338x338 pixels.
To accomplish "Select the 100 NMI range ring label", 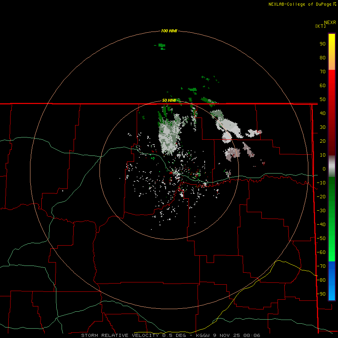I will pos(169,31).
